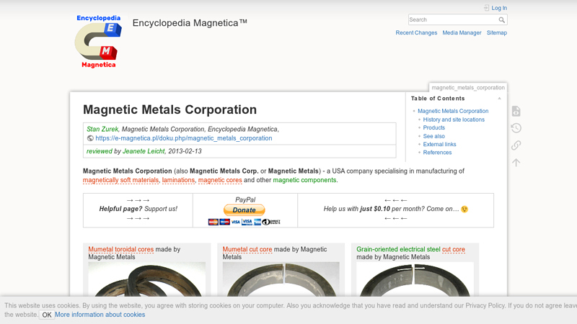The image size is (577, 324).
Task: Open cut core link in third caption
Action: 454,249
